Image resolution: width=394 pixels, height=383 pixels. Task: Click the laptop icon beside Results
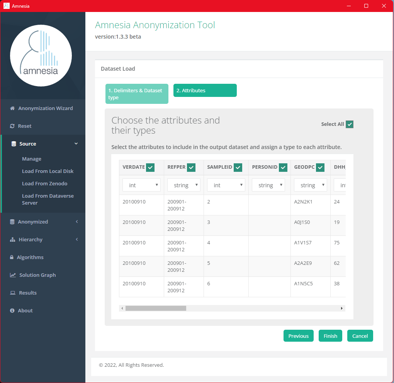[13, 293]
